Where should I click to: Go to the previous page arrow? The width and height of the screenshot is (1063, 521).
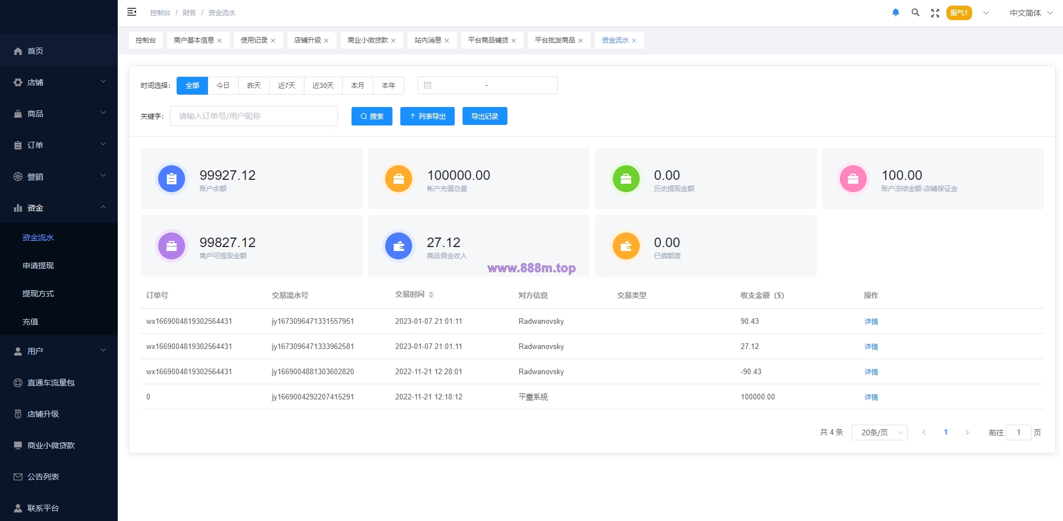[924, 432]
